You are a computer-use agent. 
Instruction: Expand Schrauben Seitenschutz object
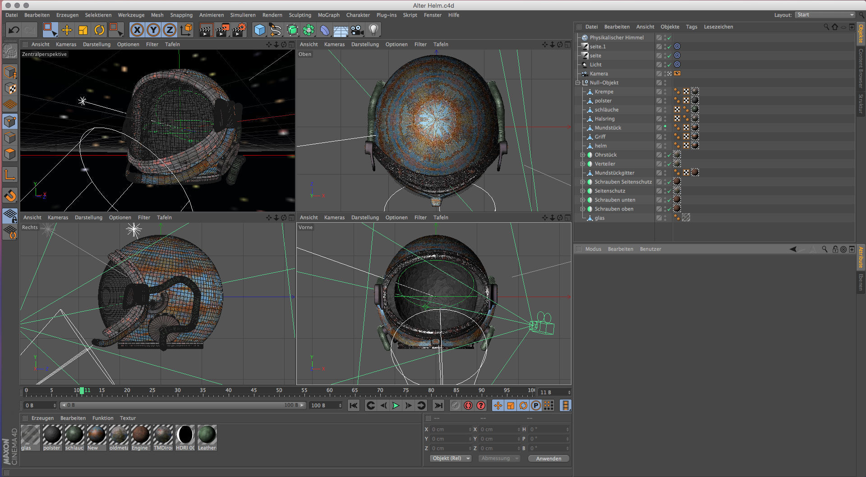(582, 182)
